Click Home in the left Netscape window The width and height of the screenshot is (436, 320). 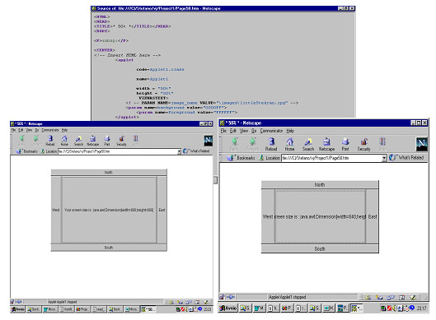[64, 141]
